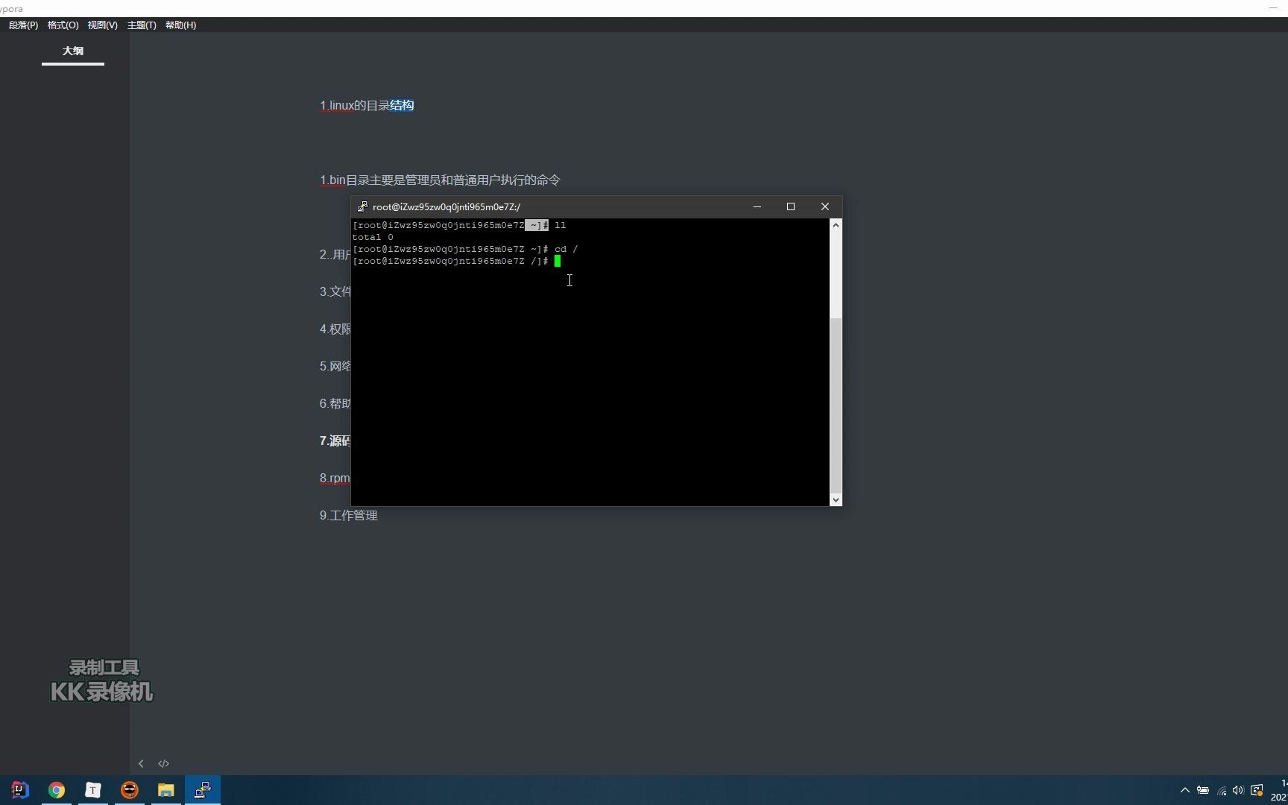Click the green terminal cursor block
The height and width of the screenshot is (805, 1288).
(x=558, y=261)
